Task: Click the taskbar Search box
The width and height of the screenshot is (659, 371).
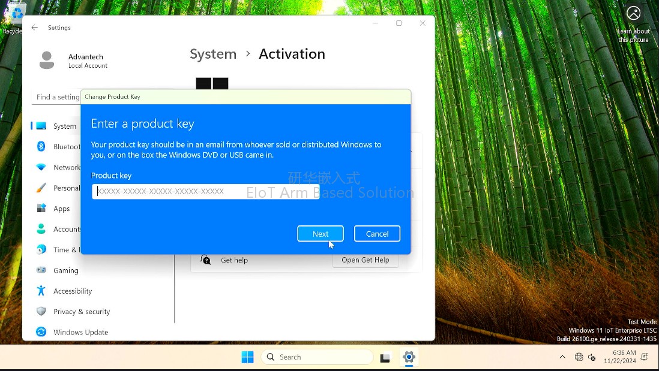Action: click(317, 357)
